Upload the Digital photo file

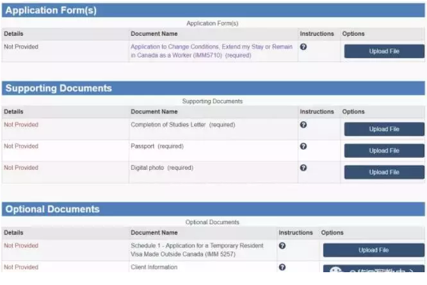pos(384,172)
